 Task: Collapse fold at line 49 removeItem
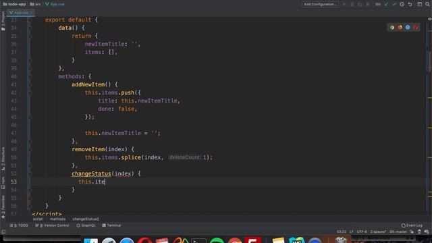click(x=30, y=149)
